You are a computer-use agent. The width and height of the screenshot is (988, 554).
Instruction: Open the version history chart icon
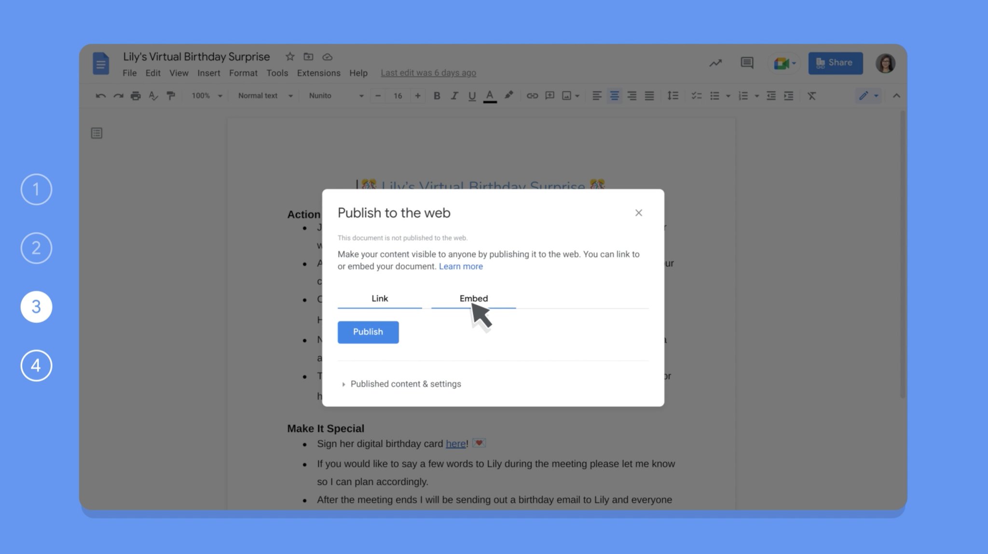715,63
